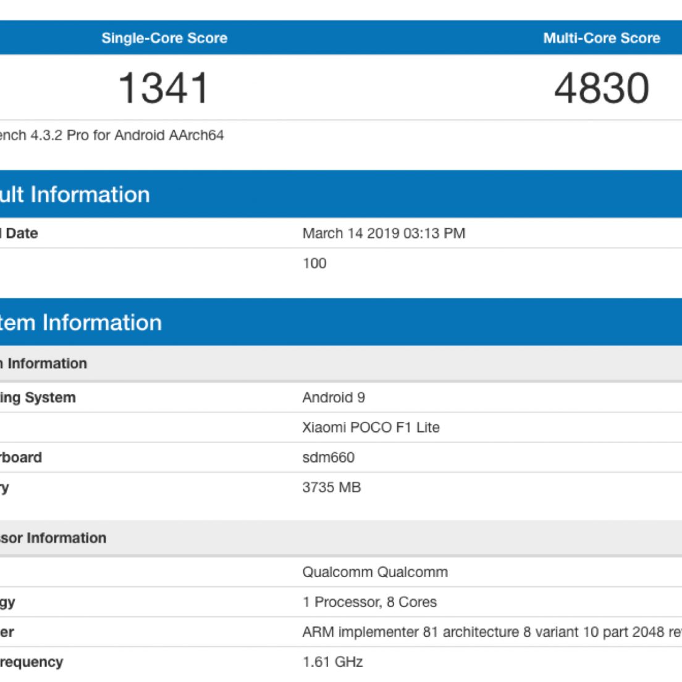Select the Qualcomm Qualcomm processor name
Screen dimensions: 682x682
[x=375, y=572]
